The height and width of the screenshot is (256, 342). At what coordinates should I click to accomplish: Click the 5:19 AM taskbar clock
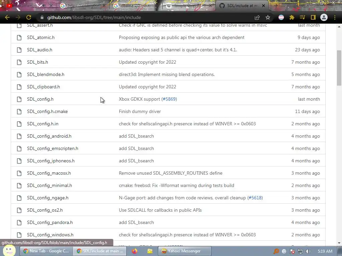325,251
